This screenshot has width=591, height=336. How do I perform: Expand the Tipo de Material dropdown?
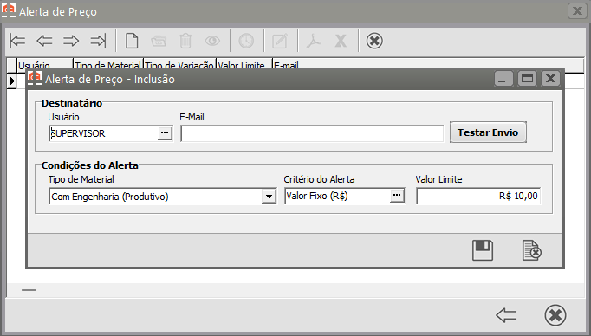[269, 197]
